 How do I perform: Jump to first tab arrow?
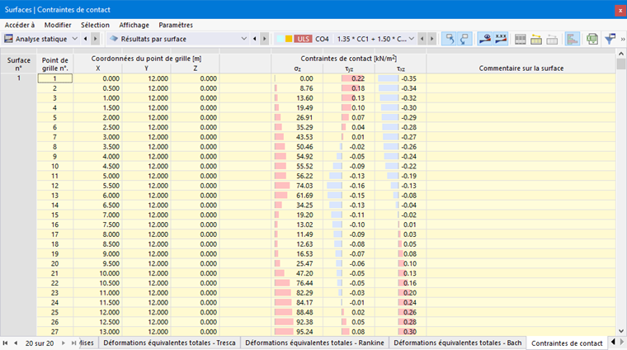click(5, 343)
